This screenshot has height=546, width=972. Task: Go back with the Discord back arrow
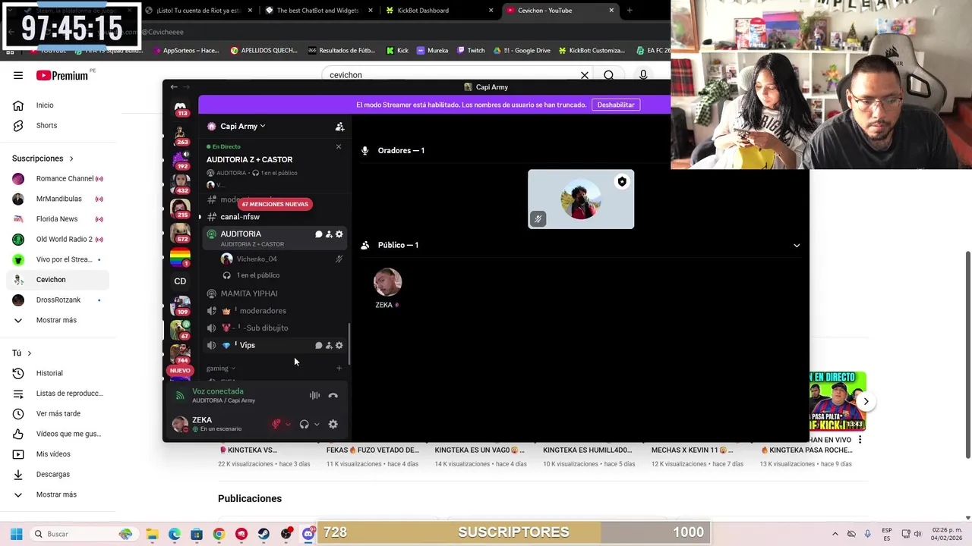click(x=174, y=87)
